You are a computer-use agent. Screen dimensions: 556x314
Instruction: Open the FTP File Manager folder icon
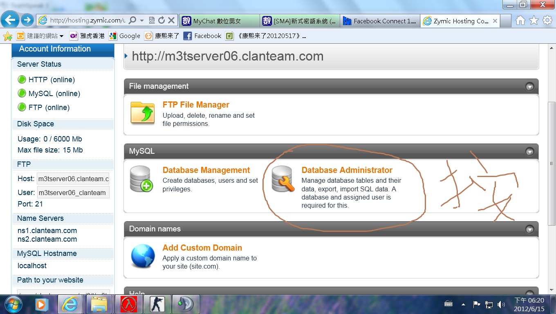(x=142, y=112)
